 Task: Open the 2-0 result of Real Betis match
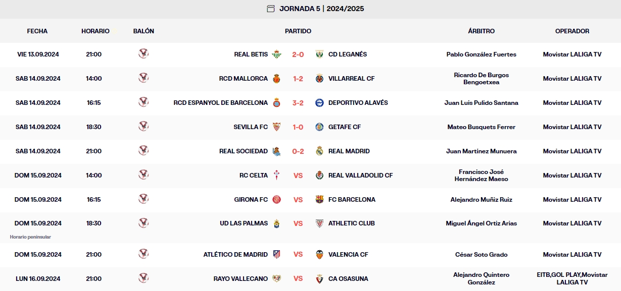coord(298,54)
